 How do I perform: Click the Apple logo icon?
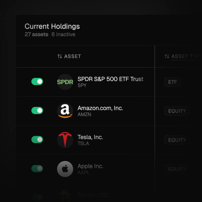[x=65, y=169]
